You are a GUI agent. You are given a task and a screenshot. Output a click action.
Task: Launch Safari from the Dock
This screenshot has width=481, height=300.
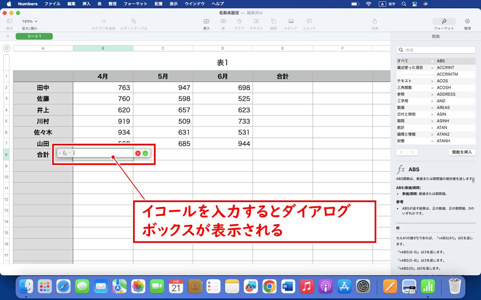pos(63,287)
